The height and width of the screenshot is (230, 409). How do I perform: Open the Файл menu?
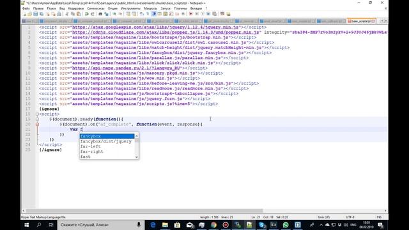(26, 8)
